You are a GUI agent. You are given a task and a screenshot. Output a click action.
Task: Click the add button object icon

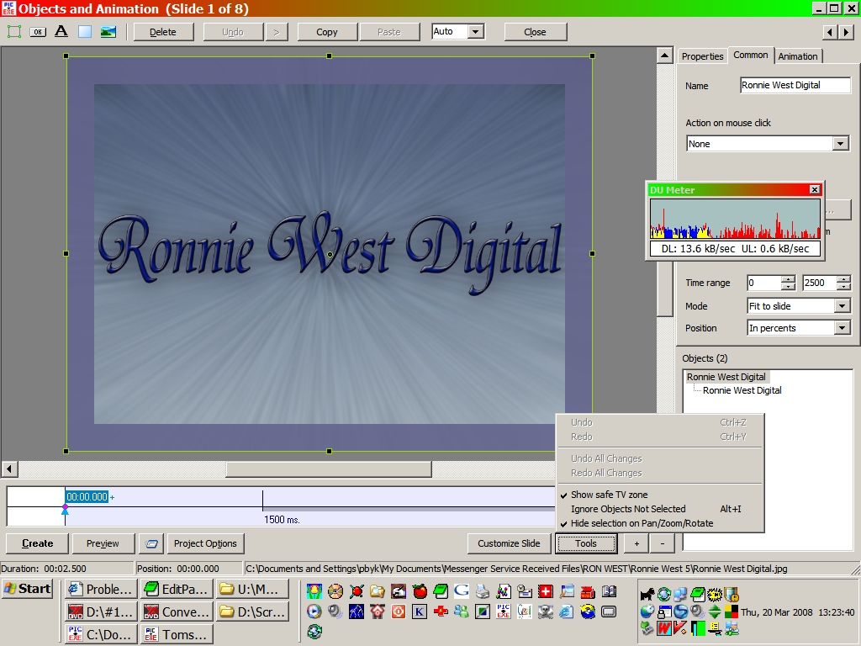click(x=38, y=32)
